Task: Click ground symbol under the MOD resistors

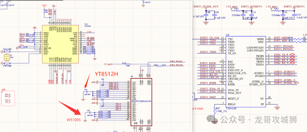Action: pos(95,59)
